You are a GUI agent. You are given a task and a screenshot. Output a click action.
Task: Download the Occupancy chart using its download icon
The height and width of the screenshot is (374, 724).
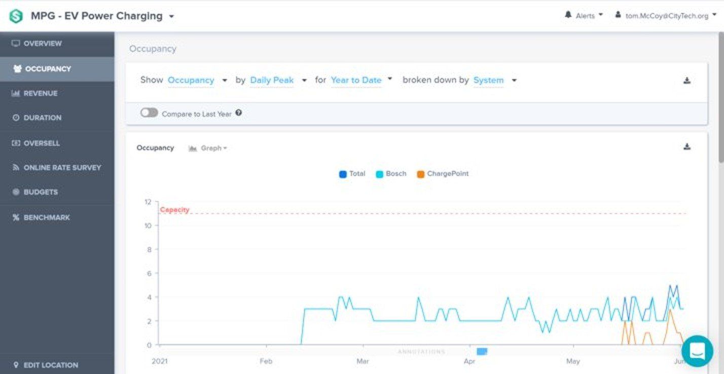[x=687, y=147]
